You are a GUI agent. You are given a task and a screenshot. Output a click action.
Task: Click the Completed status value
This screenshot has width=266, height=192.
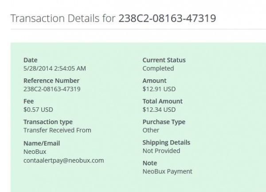click(x=158, y=68)
